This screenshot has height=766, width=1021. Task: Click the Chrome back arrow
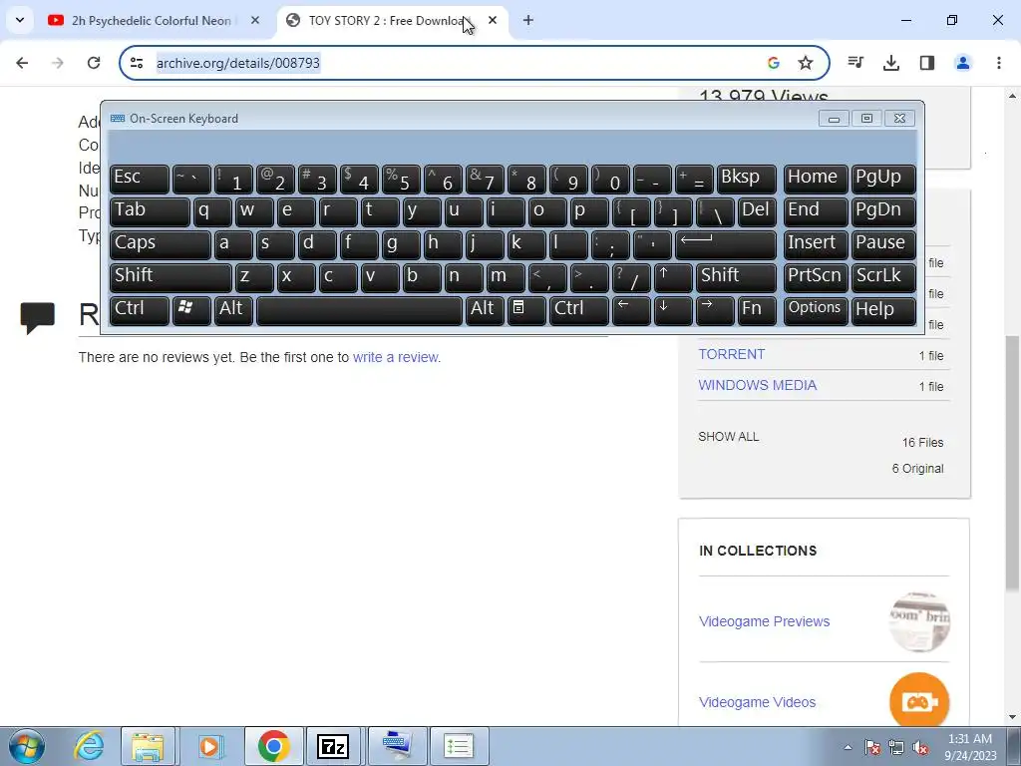pos(22,63)
